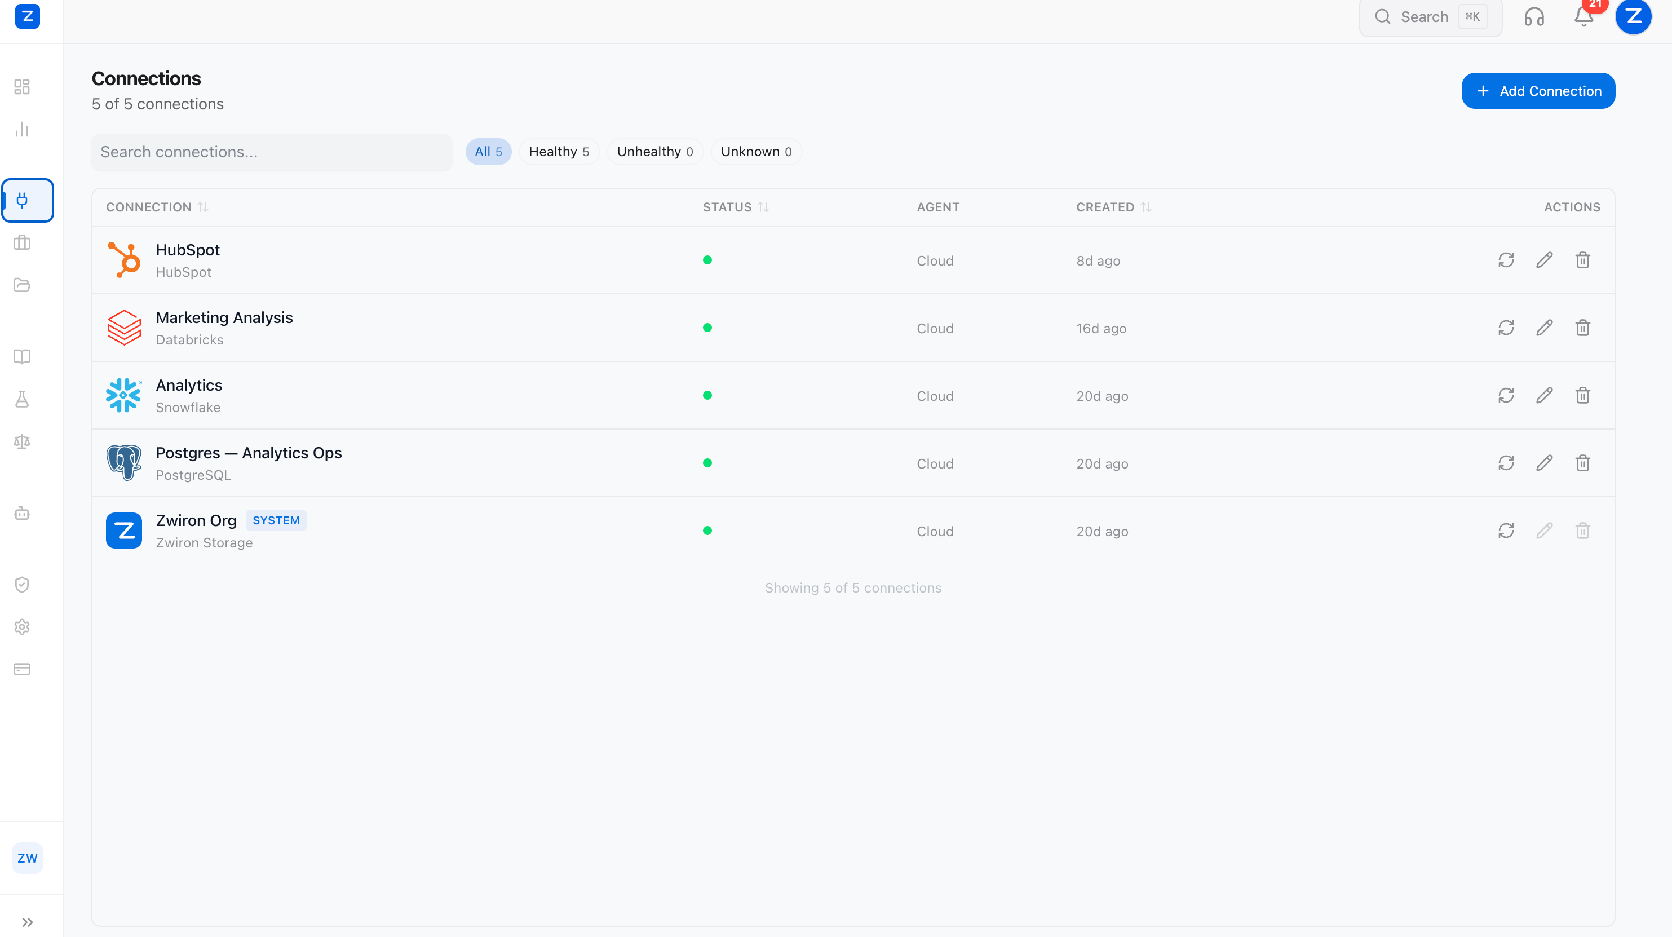Open the balance scale icon in sidebar
1672x937 pixels.
coord(22,441)
